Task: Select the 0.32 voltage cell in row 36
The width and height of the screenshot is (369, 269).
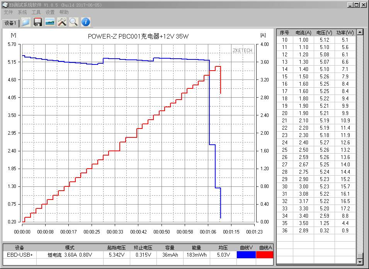Action: coord(324,230)
